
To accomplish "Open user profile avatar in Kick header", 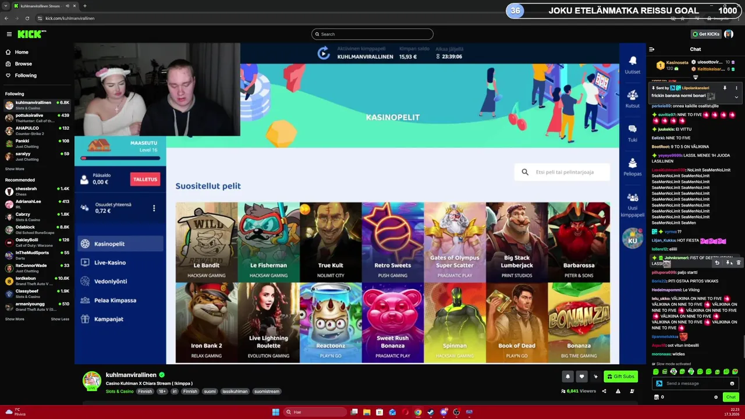I will pyautogui.click(x=729, y=34).
